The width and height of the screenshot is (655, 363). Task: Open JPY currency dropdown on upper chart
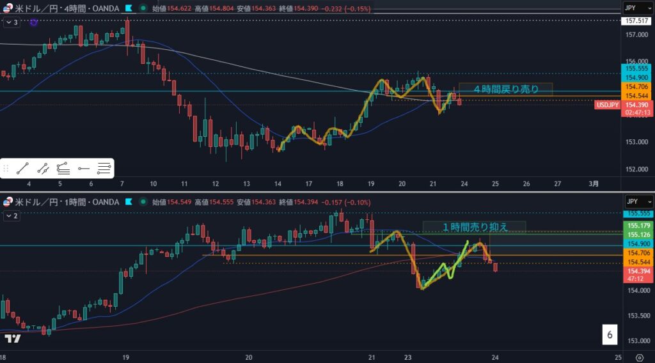[637, 8]
